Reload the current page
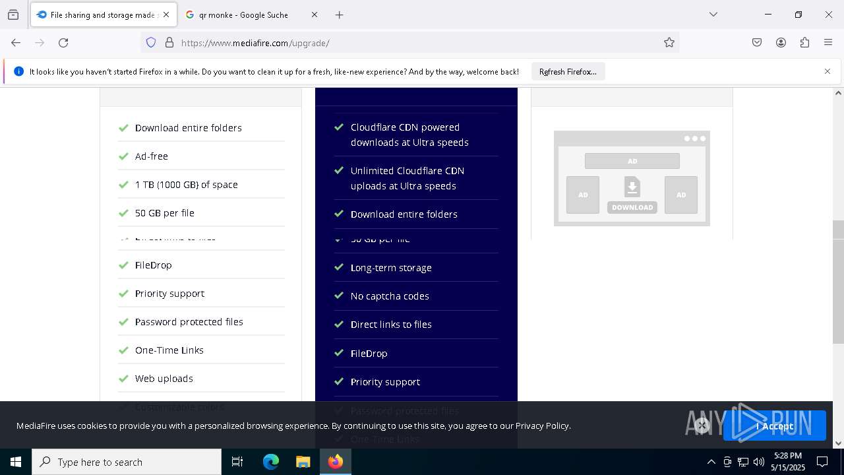Image resolution: width=844 pixels, height=475 pixels. (x=63, y=43)
